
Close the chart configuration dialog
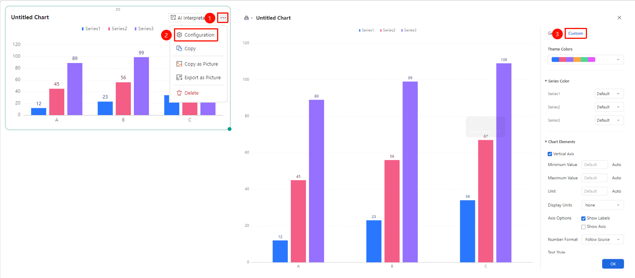point(619,18)
